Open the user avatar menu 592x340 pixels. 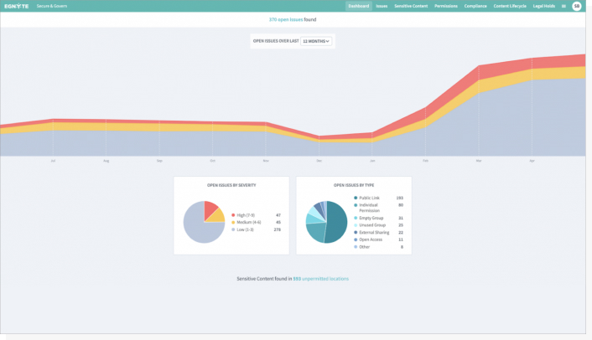[576, 6]
